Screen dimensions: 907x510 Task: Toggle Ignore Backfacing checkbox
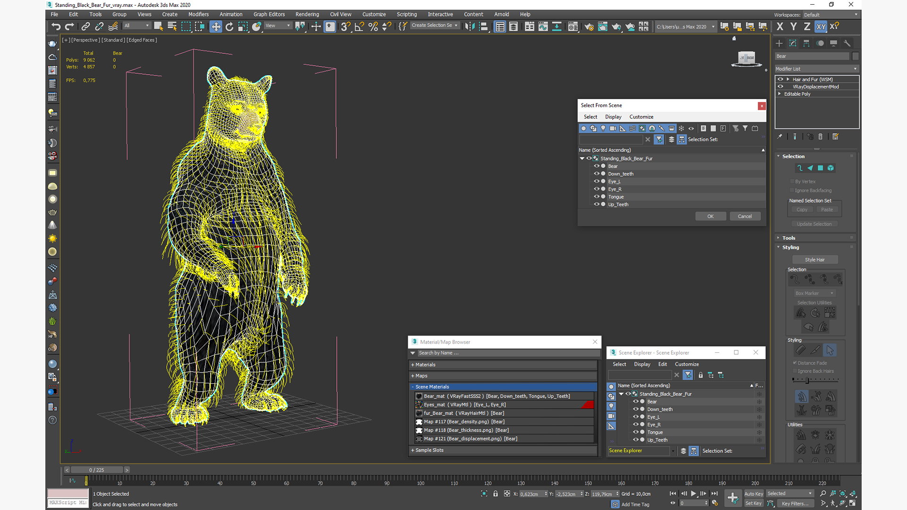[792, 190]
